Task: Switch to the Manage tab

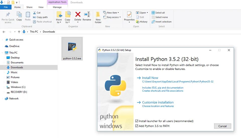Action: click(57, 7)
